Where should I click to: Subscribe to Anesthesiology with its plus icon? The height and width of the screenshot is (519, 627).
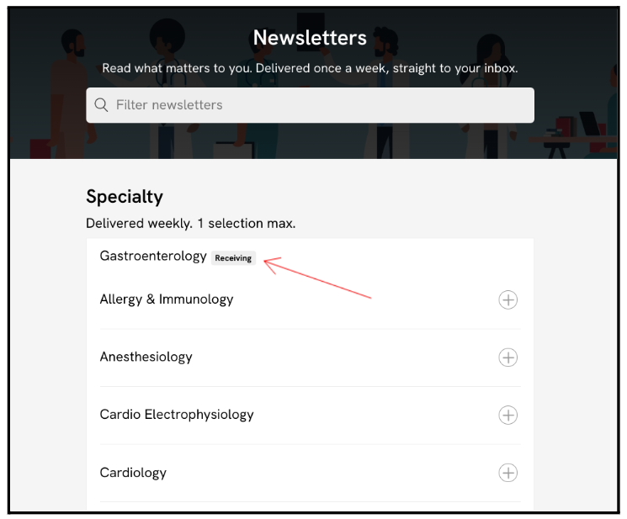[x=507, y=357]
